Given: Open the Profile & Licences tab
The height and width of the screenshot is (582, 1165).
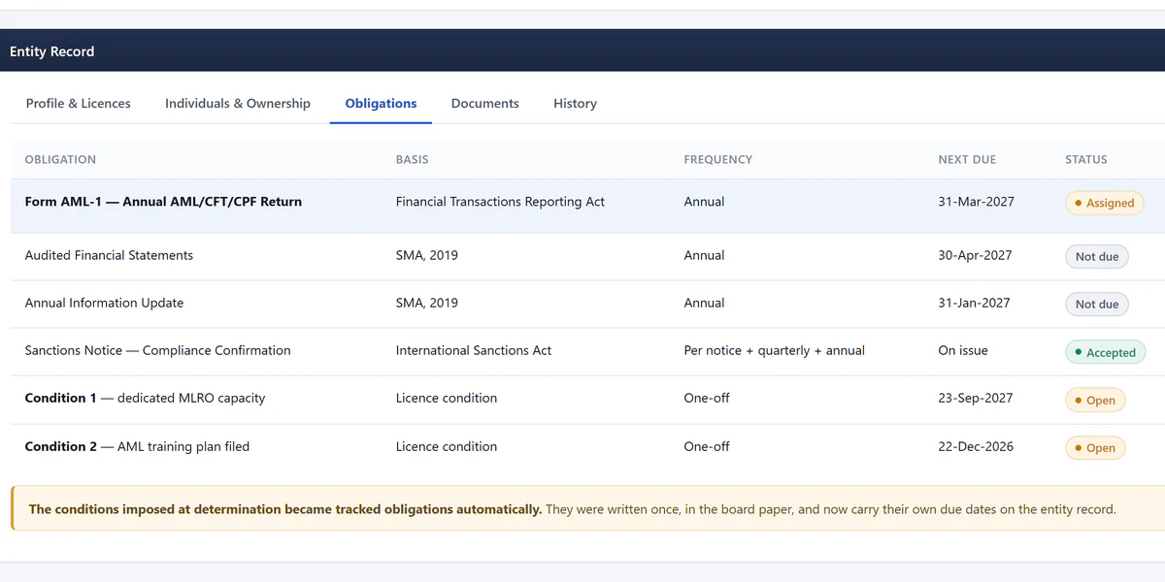Looking at the screenshot, I should (x=78, y=103).
